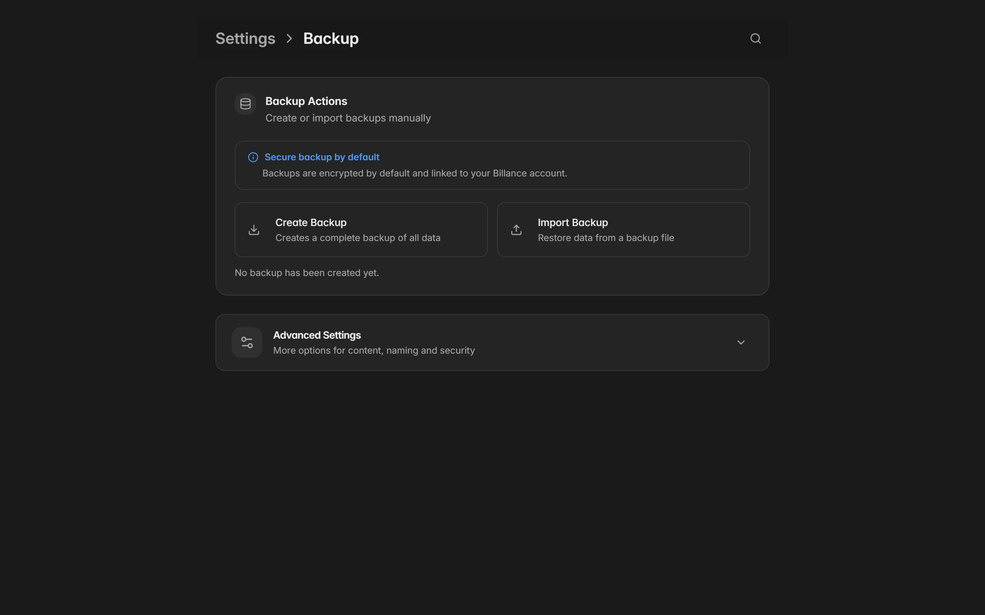Click 'No backup has been created yet.' status
Screen dimensions: 985x615
(x=307, y=273)
